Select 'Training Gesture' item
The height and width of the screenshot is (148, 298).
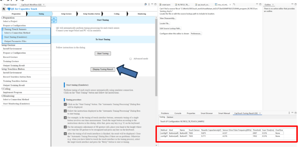(26, 61)
